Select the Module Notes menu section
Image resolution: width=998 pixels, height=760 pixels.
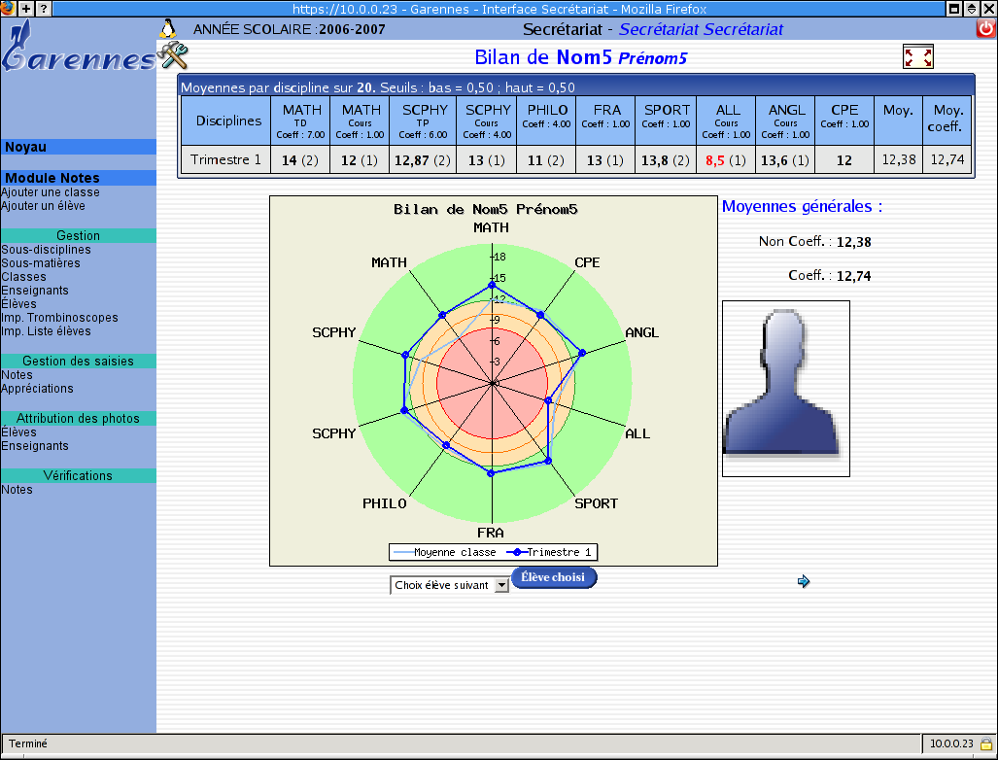coord(78,179)
